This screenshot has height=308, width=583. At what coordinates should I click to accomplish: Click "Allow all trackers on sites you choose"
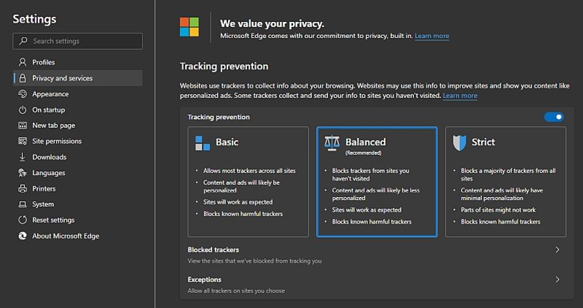coord(236,290)
